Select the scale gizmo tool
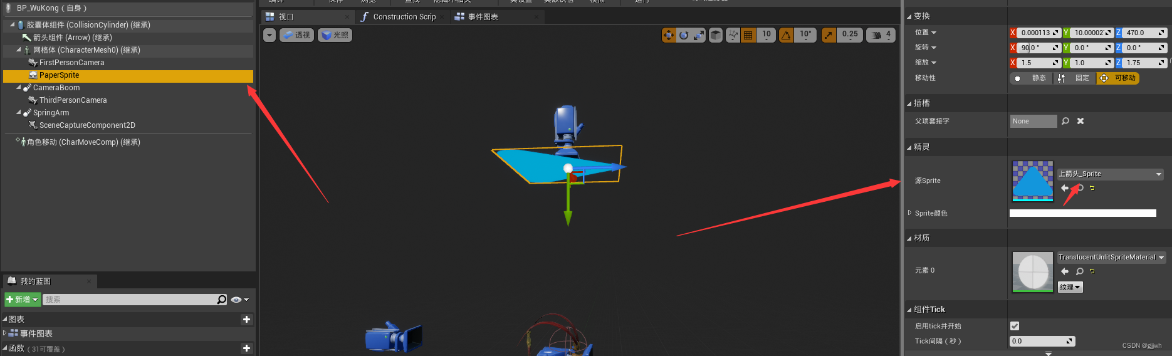 click(x=698, y=35)
